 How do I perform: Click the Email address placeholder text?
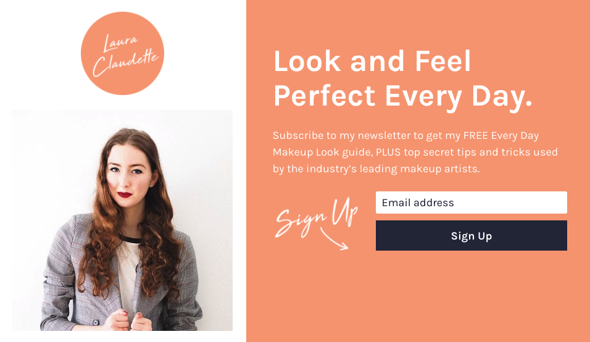[418, 202]
